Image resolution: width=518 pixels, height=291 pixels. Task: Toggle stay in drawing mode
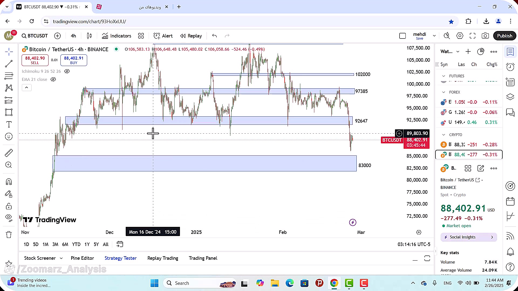click(9, 194)
